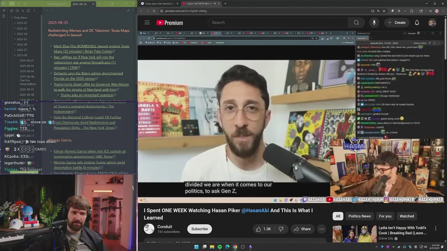Open YouTube account avatar menu

coord(432,23)
